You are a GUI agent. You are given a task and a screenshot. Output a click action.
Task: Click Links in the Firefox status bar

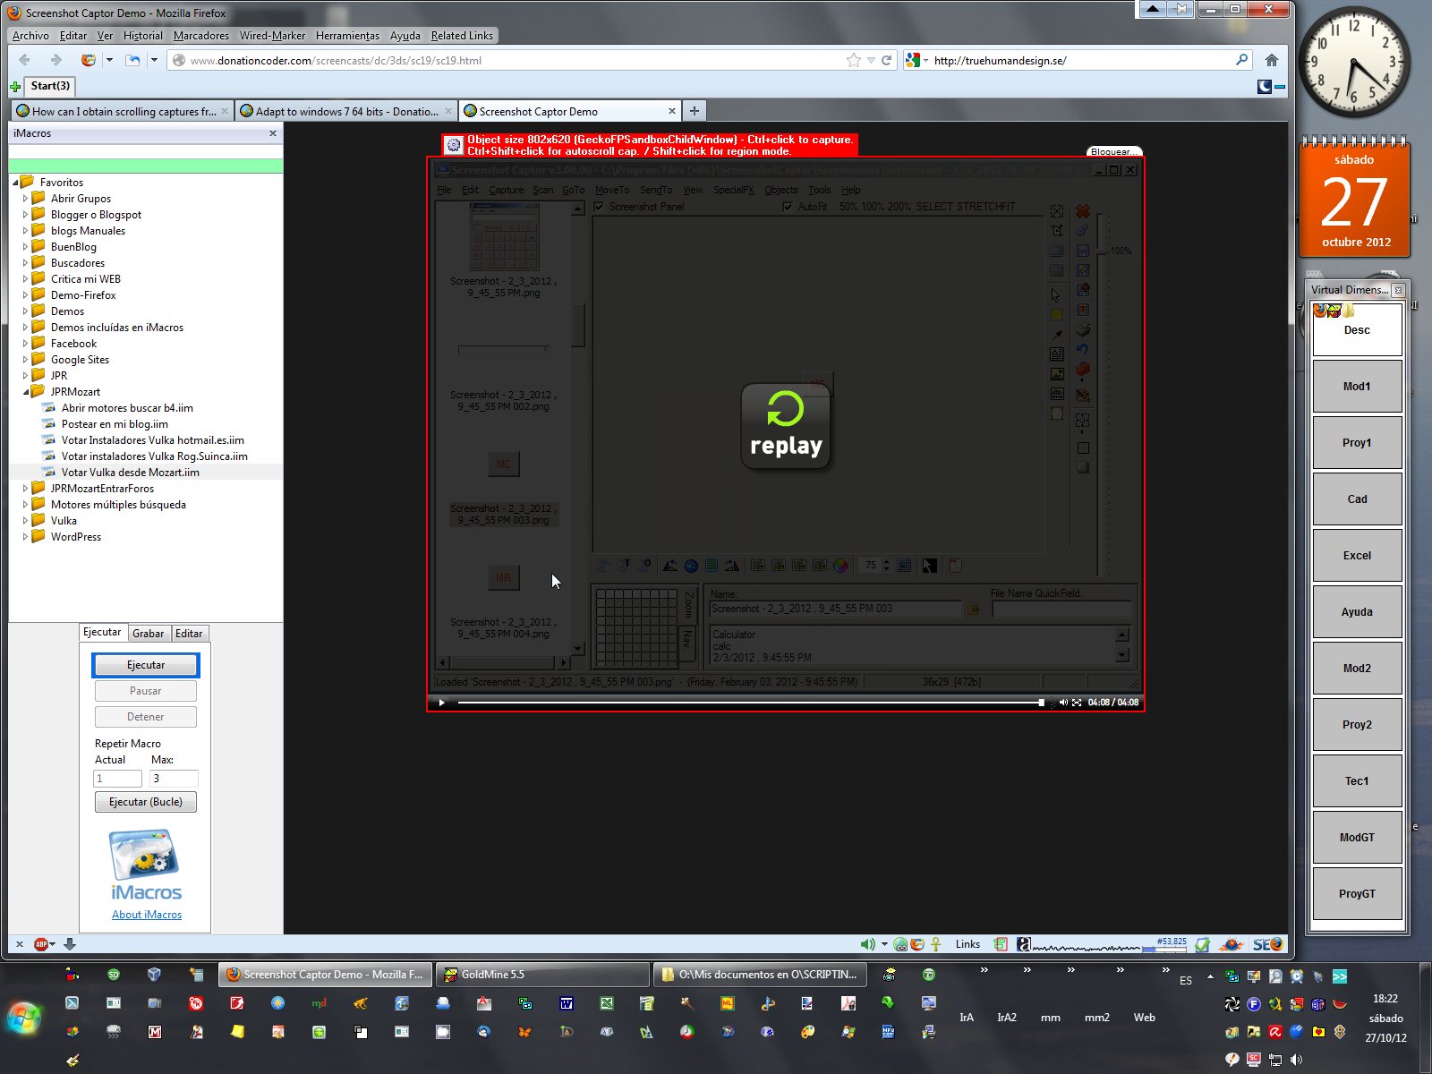click(x=967, y=944)
